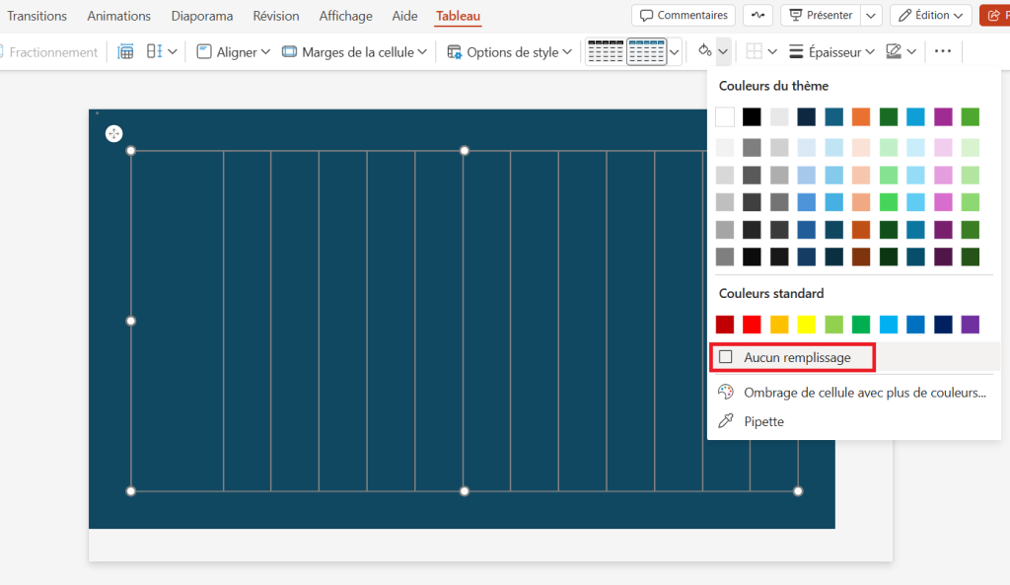Select the gold orange standard color
1010x585 pixels.
779,325
